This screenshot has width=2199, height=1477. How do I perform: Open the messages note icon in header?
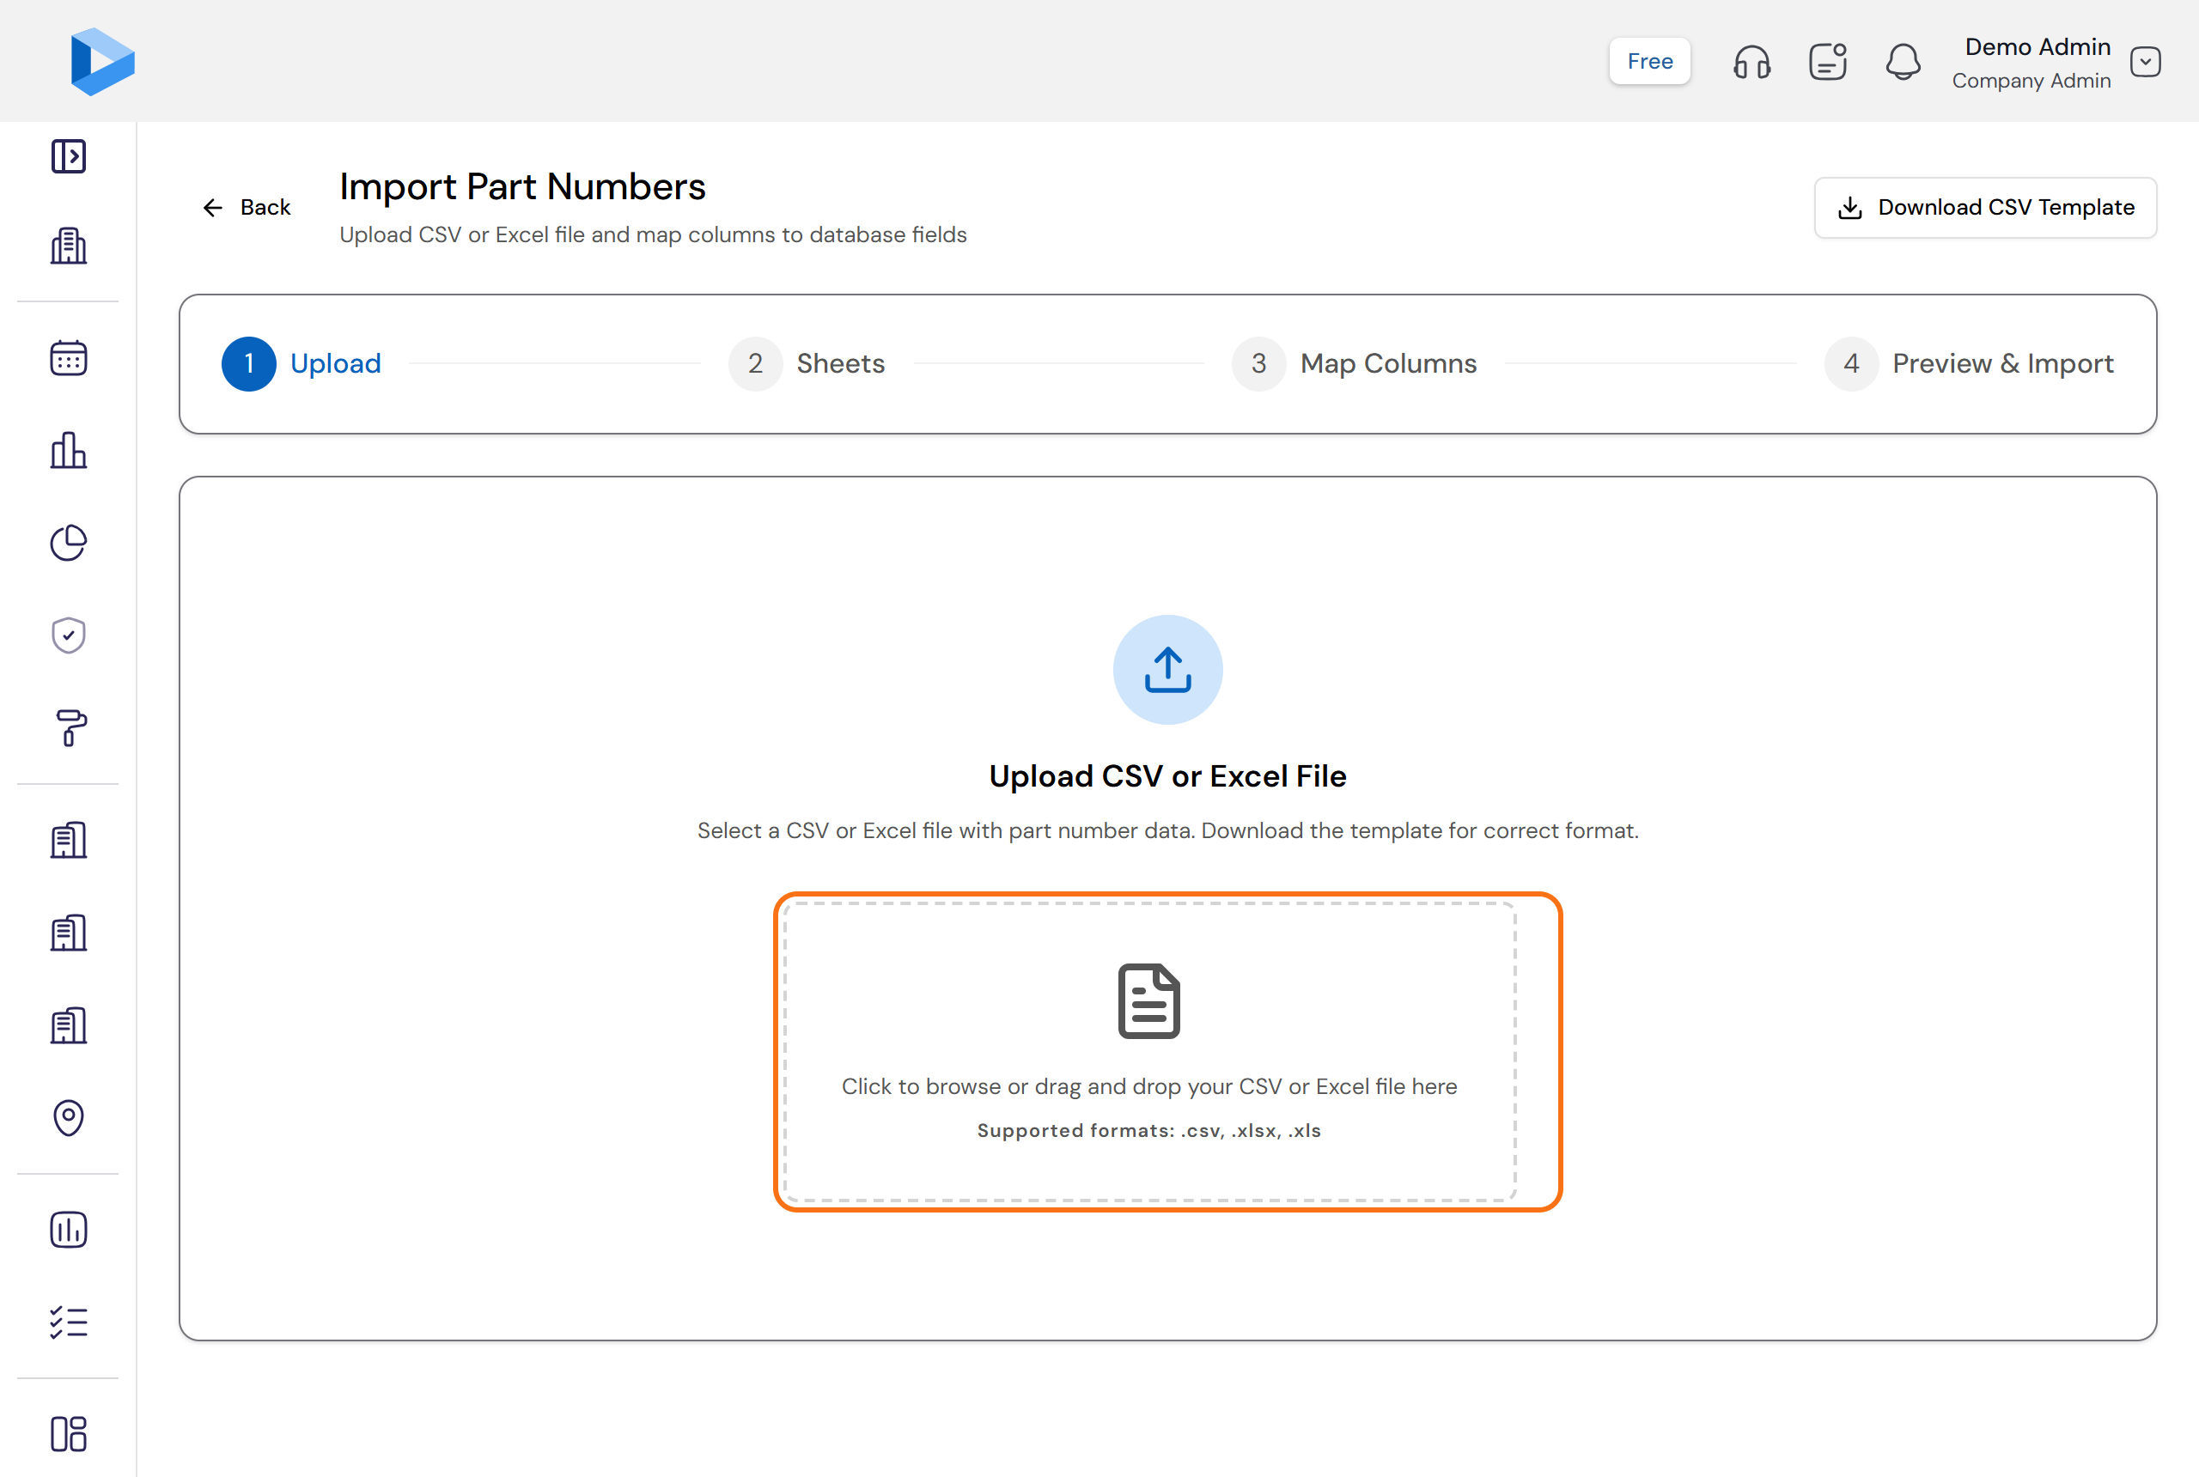pos(1827,62)
